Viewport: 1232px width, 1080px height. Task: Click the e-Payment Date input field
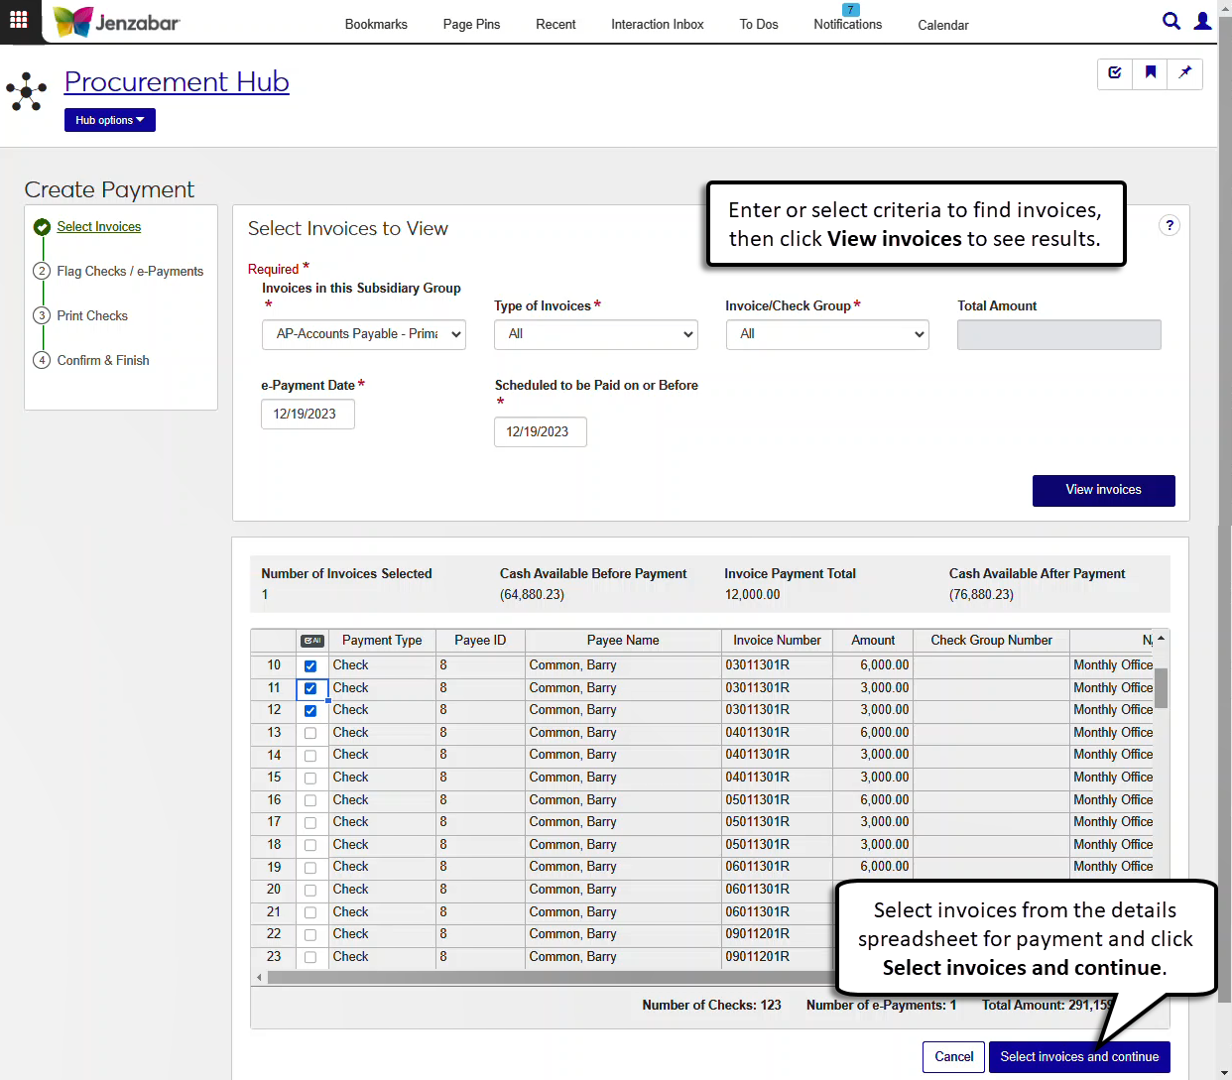[308, 415]
